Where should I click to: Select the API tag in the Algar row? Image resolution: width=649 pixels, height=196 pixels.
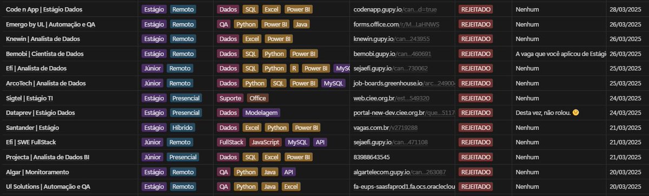click(x=289, y=172)
